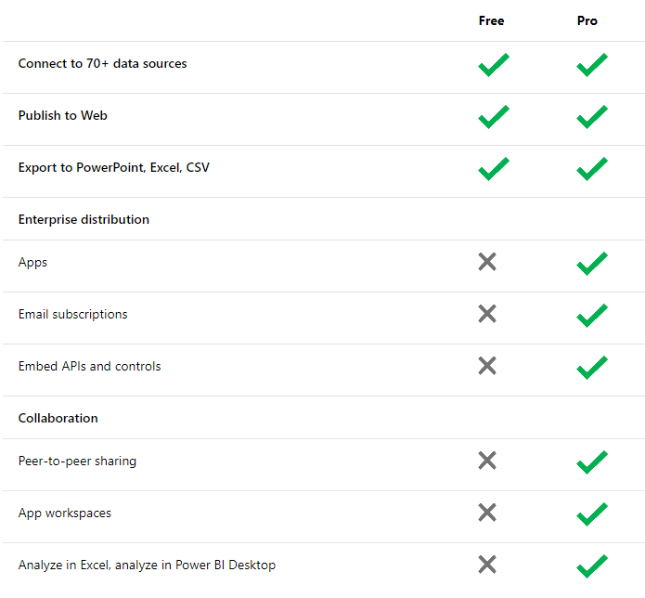
Task: Click the Enterprise distribution section heading
Action: [84, 220]
